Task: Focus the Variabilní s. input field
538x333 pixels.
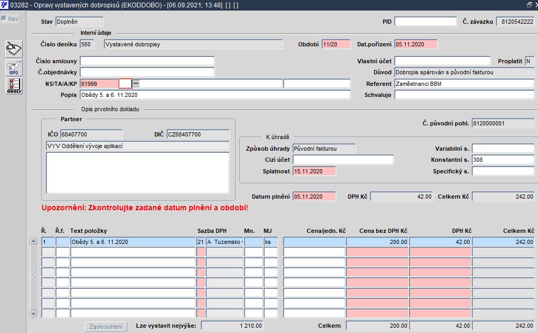Action: click(503, 148)
